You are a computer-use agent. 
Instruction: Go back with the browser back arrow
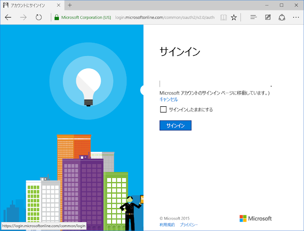[x=8, y=18]
